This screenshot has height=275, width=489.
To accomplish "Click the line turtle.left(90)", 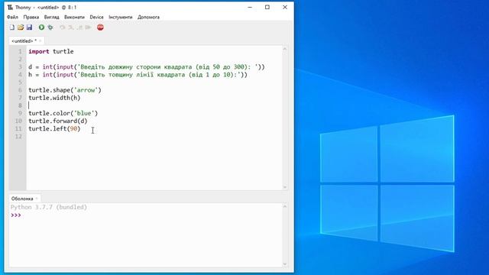I will 54,129.
